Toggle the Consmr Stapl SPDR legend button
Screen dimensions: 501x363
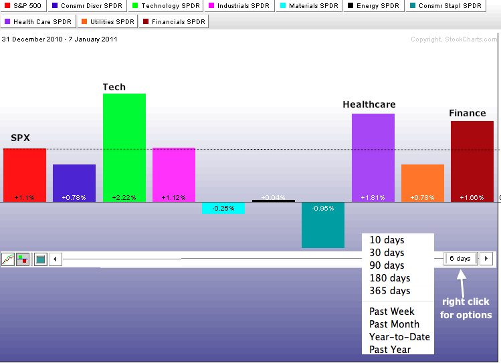point(446,6)
